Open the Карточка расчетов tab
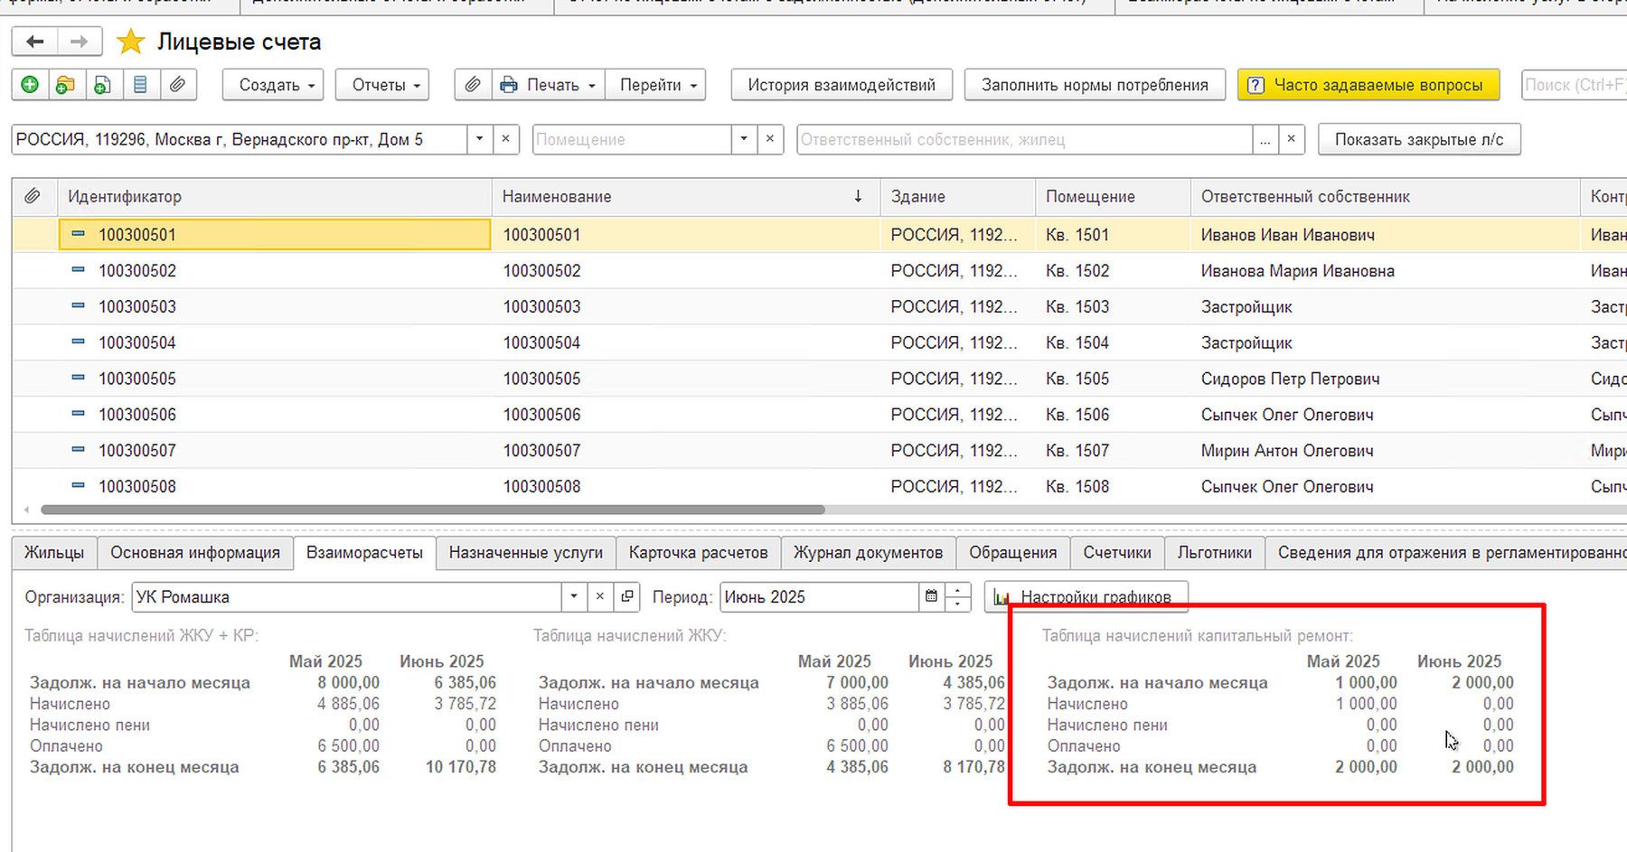 699,553
